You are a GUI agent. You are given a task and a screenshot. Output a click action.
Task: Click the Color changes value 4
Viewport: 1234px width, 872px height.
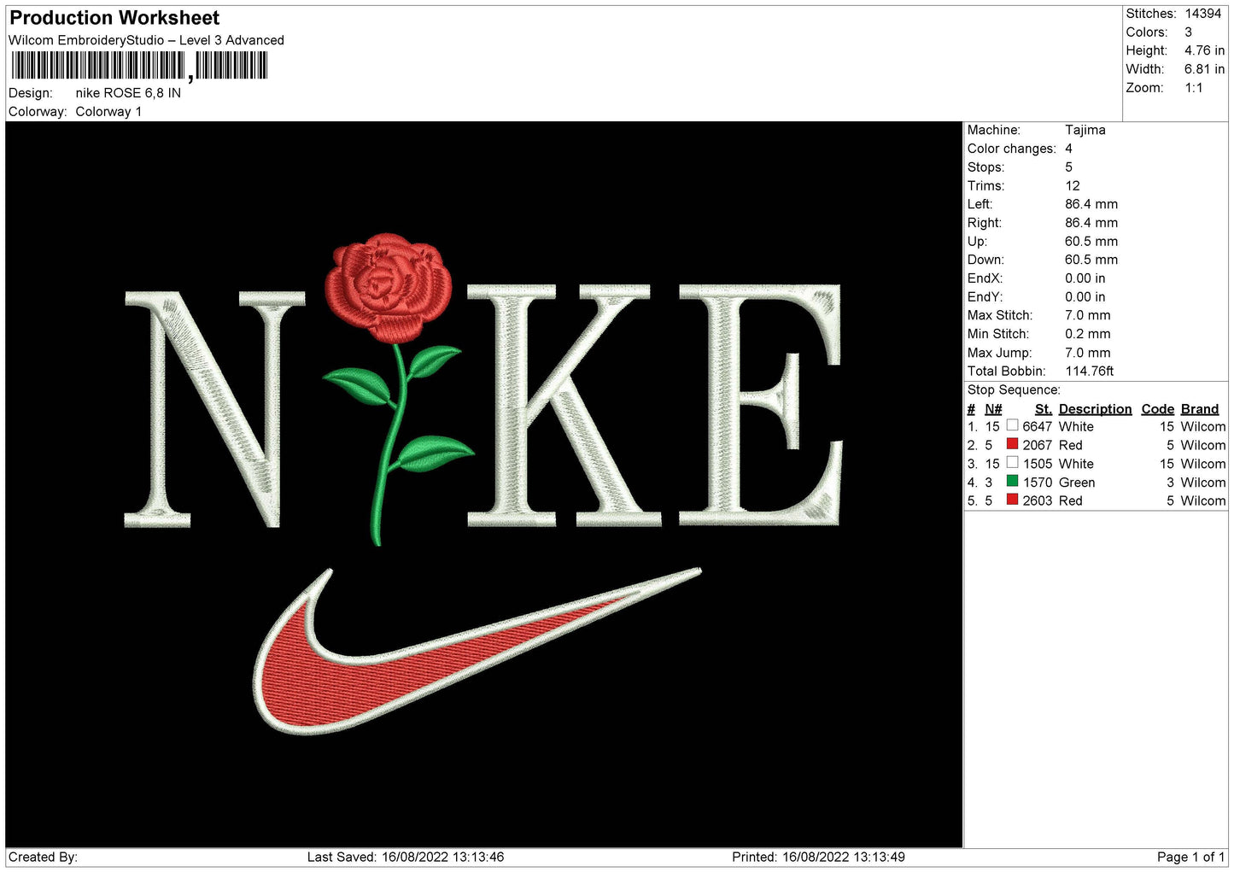[1068, 149]
